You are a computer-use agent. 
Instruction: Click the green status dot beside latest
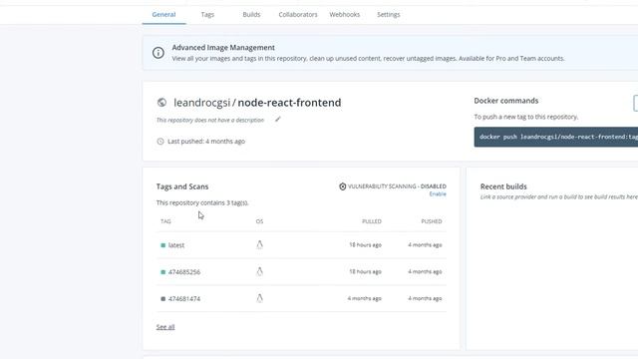pos(163,245)
